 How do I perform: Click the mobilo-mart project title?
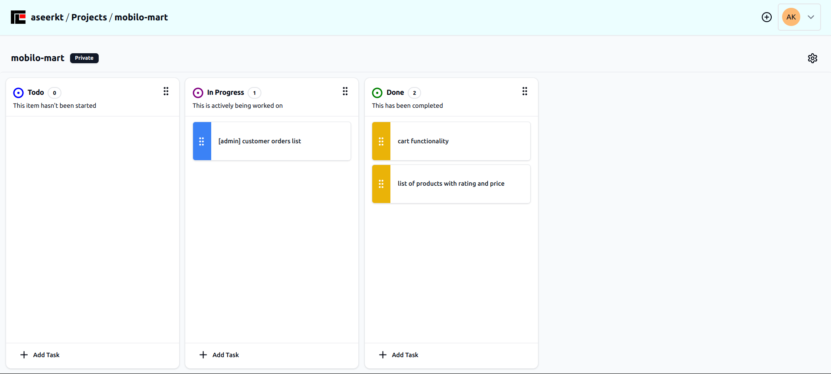click(38, 58)
